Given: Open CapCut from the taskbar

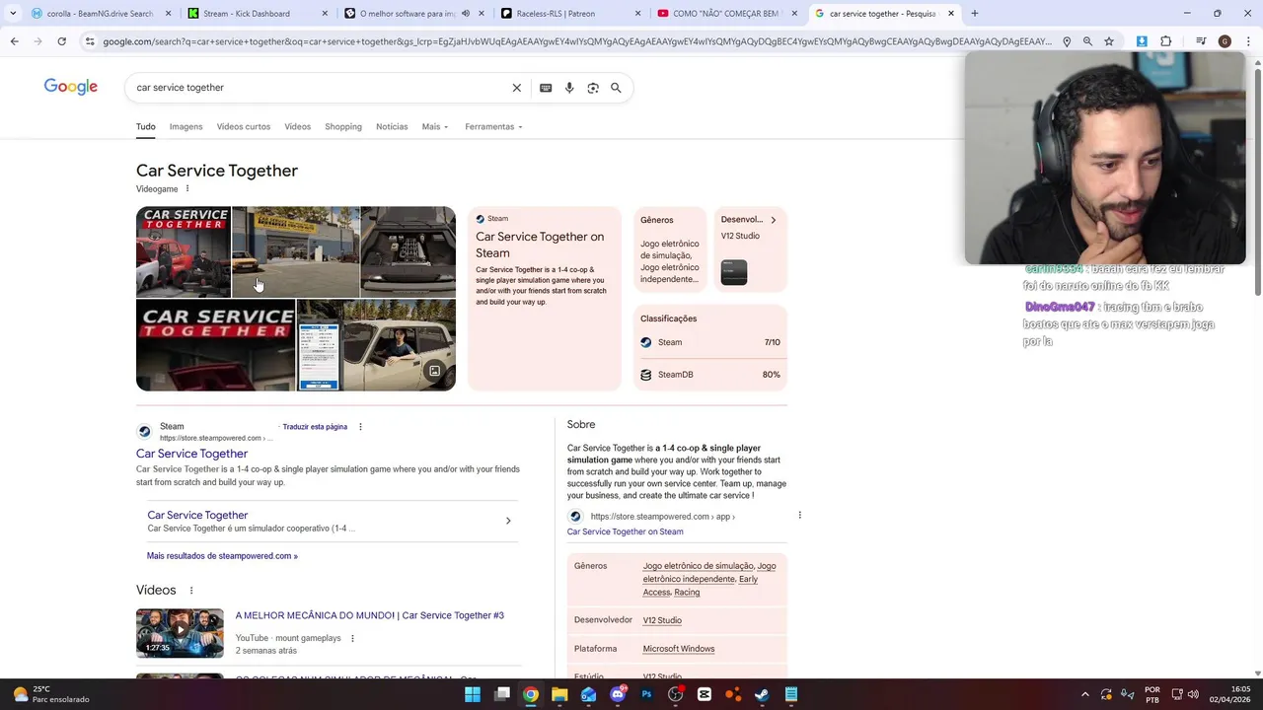Looking at the screenshot, I should (x=705, y=694).
